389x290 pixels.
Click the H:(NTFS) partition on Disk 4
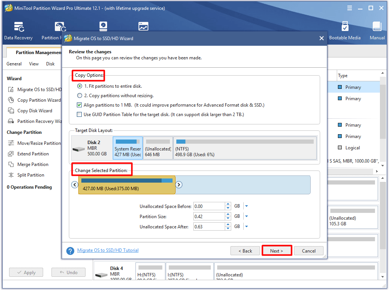pos(150,271)
